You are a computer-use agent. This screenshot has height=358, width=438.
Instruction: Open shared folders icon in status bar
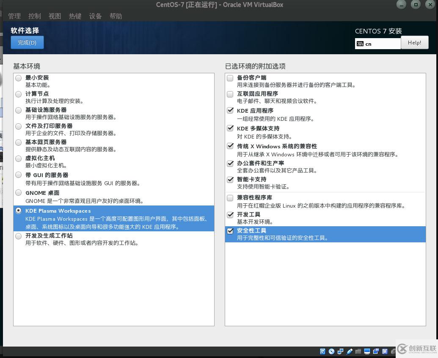pos(358,352)
